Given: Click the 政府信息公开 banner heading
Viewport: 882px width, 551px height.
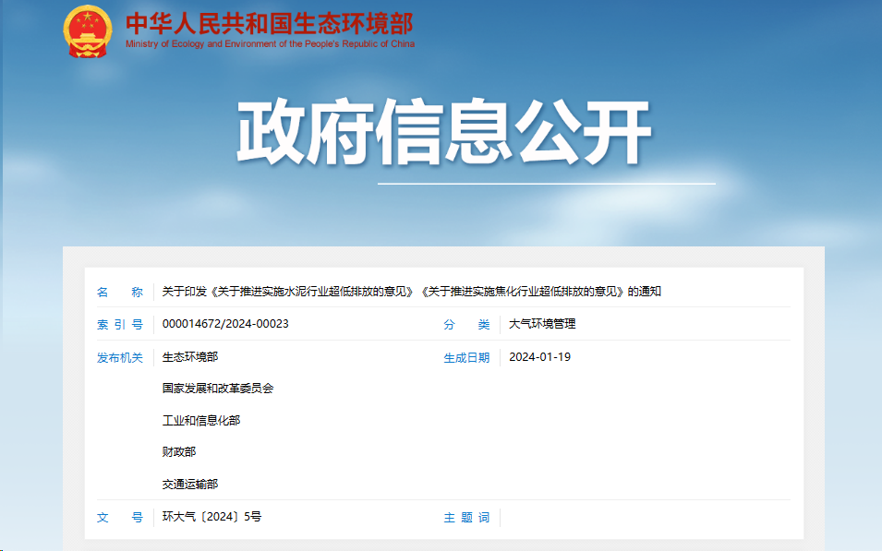Looking at the screenshot, I should (x=444, y=134).
